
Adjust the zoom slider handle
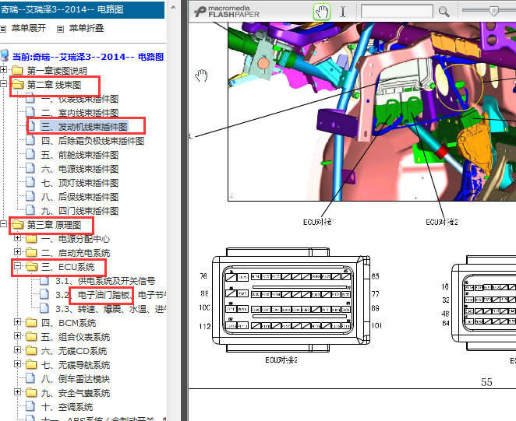[493, 11]
